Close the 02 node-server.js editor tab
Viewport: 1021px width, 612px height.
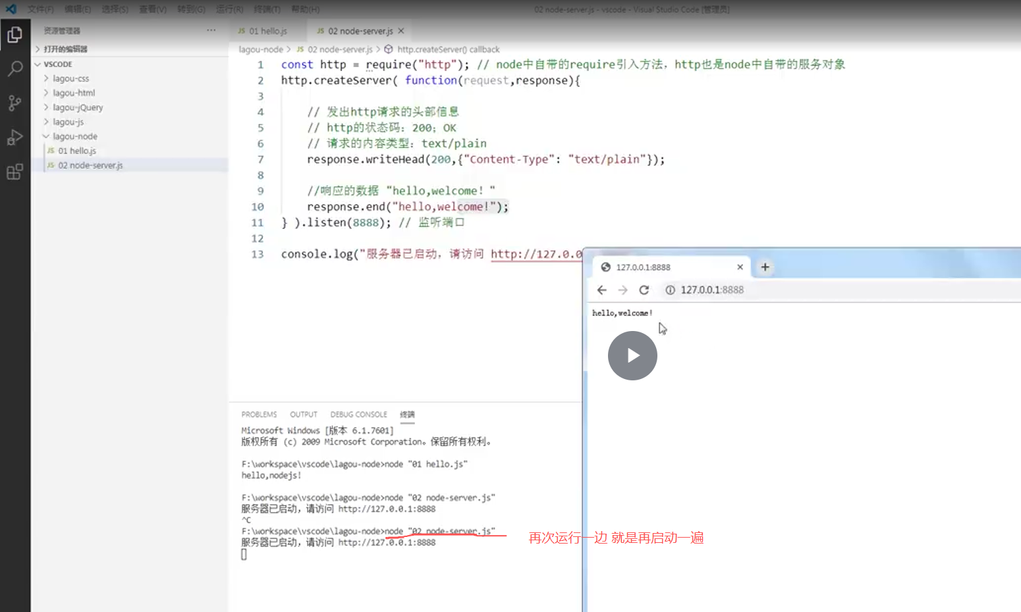click(401, 31)
